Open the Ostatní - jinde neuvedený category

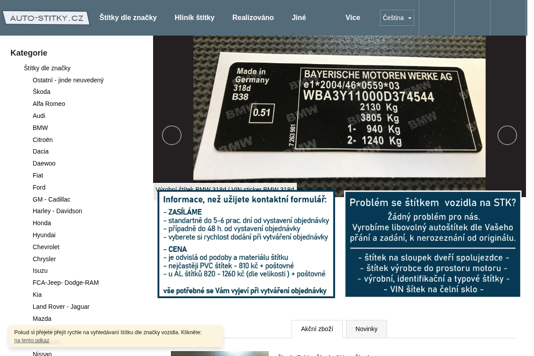(68, 80)
